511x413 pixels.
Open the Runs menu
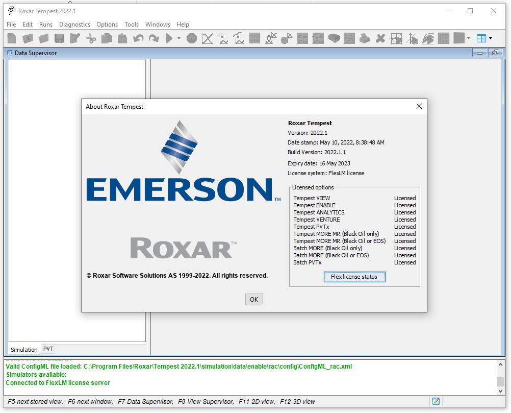coord(46,25)
